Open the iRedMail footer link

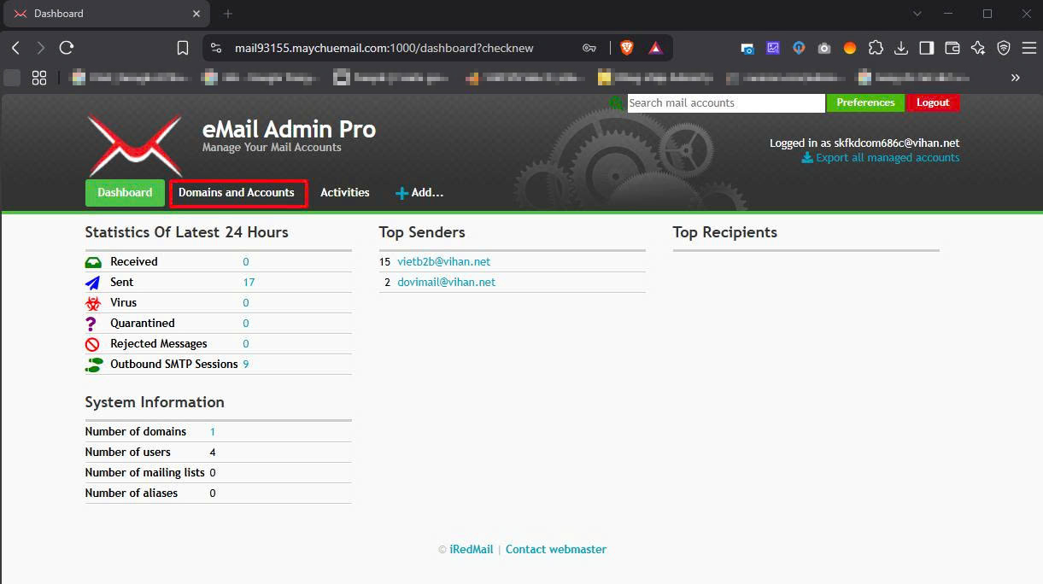[x=472, y=550]
